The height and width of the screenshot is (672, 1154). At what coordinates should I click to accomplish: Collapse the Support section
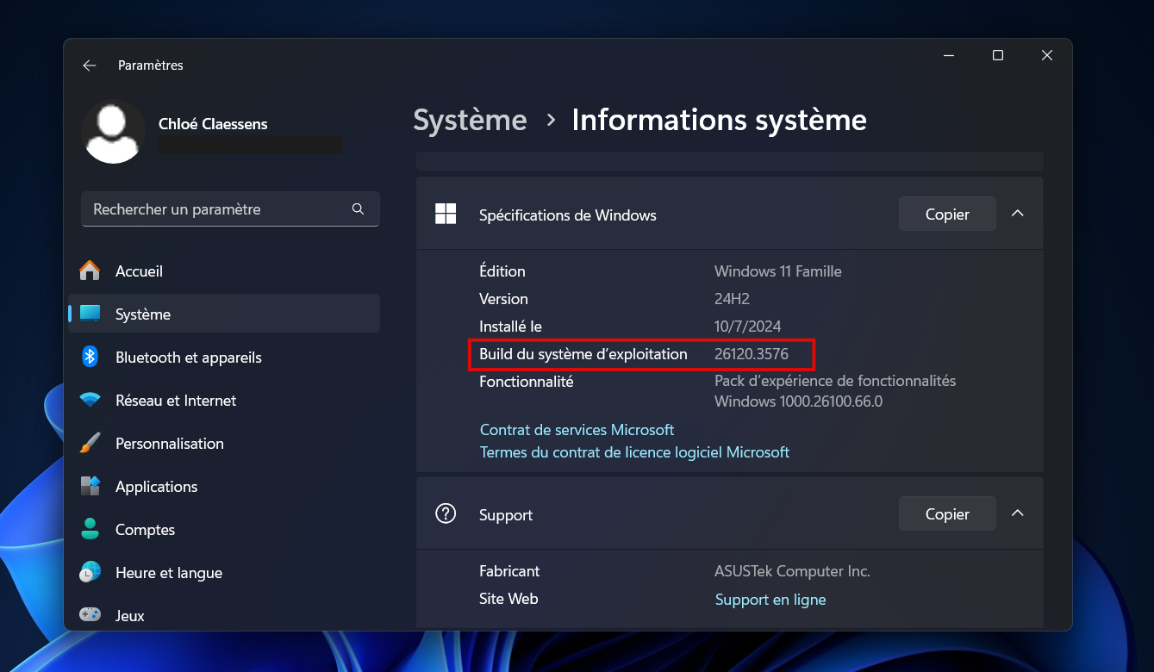point(1018,513)
